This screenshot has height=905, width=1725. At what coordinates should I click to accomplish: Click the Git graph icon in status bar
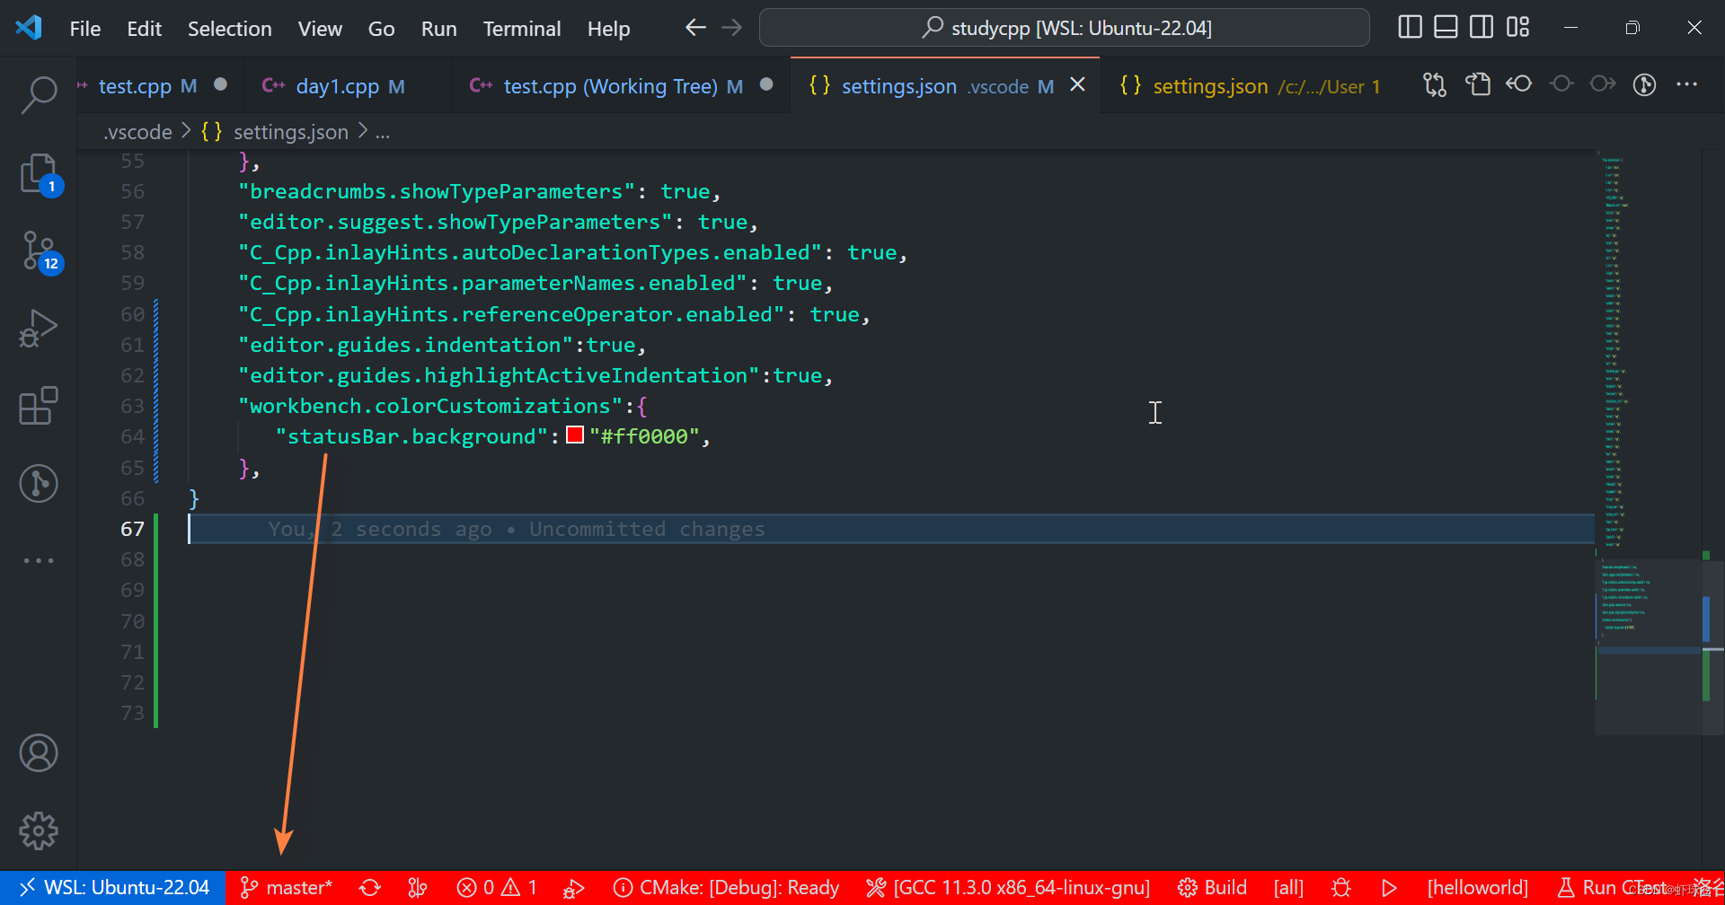coord(418,888)
